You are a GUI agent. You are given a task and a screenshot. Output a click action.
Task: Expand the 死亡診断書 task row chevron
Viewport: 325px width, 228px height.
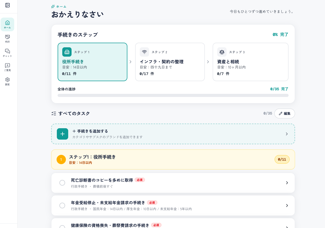[x=287, y=183]
